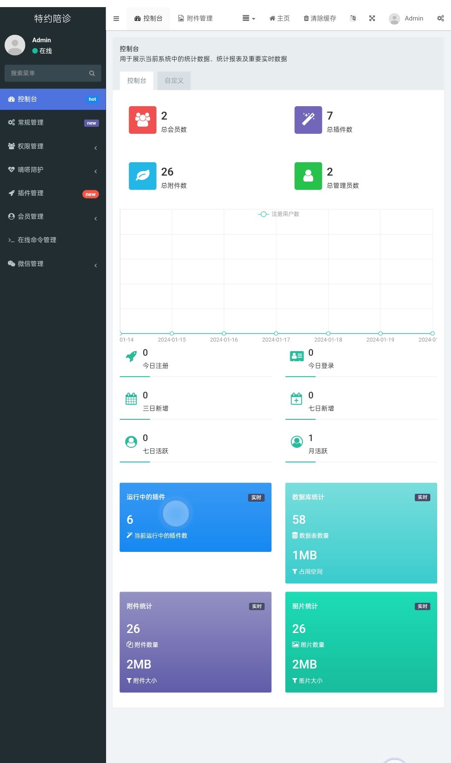Image resolution: width=451 pixels, height=763 pixels.
Task: Toggle the 注册用户数 chart legend
Action: [x=279, y=214]
